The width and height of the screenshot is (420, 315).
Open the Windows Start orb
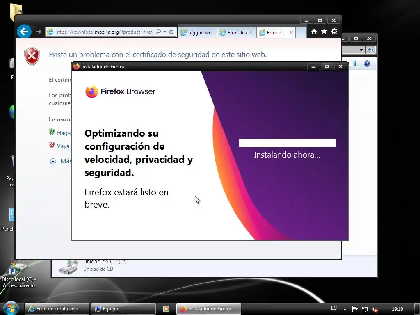[x=11, y=308]
